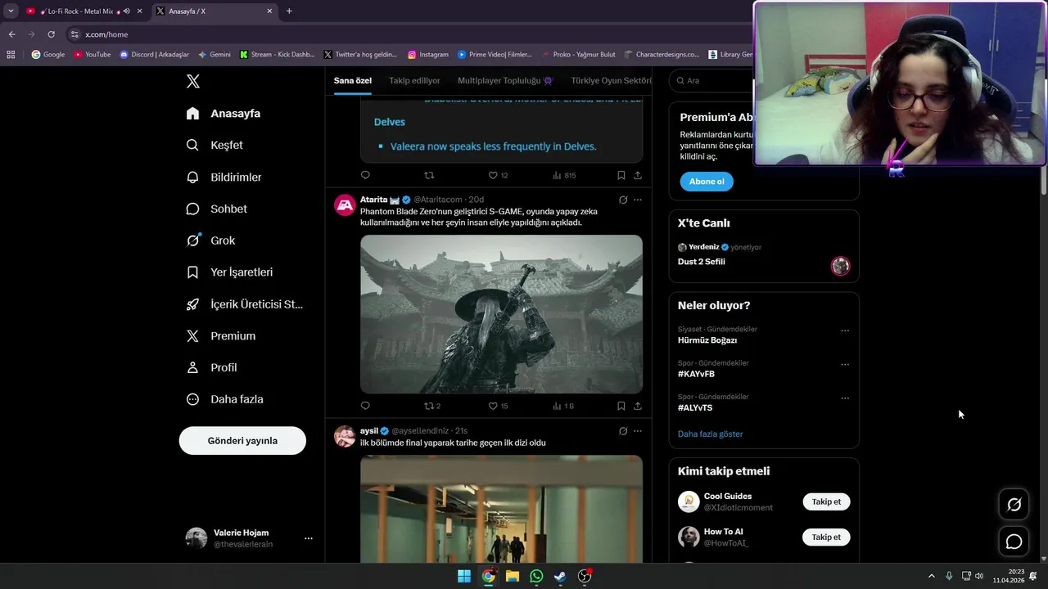1048x589 pixels.
Task: Click the Ara search field
Action: 712,81
